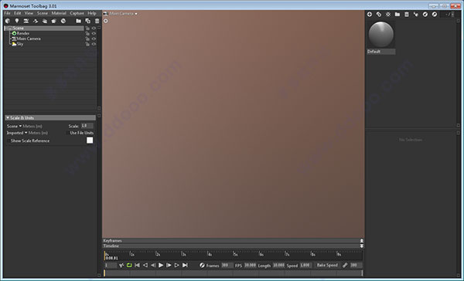Hide the Sky object with eye icon
Image resolution: width=464 pixels, height=281 pixels.
pos(94,44)
